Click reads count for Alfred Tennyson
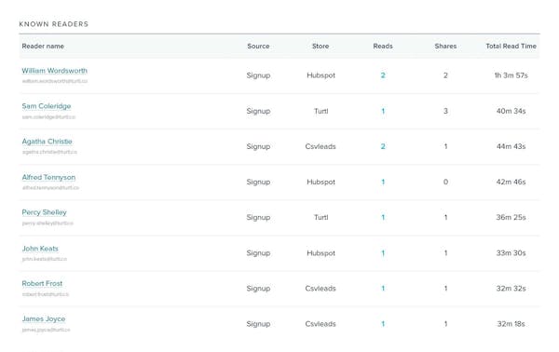The width and height of the screenshot is (559, 352). [x=383, y=182]
